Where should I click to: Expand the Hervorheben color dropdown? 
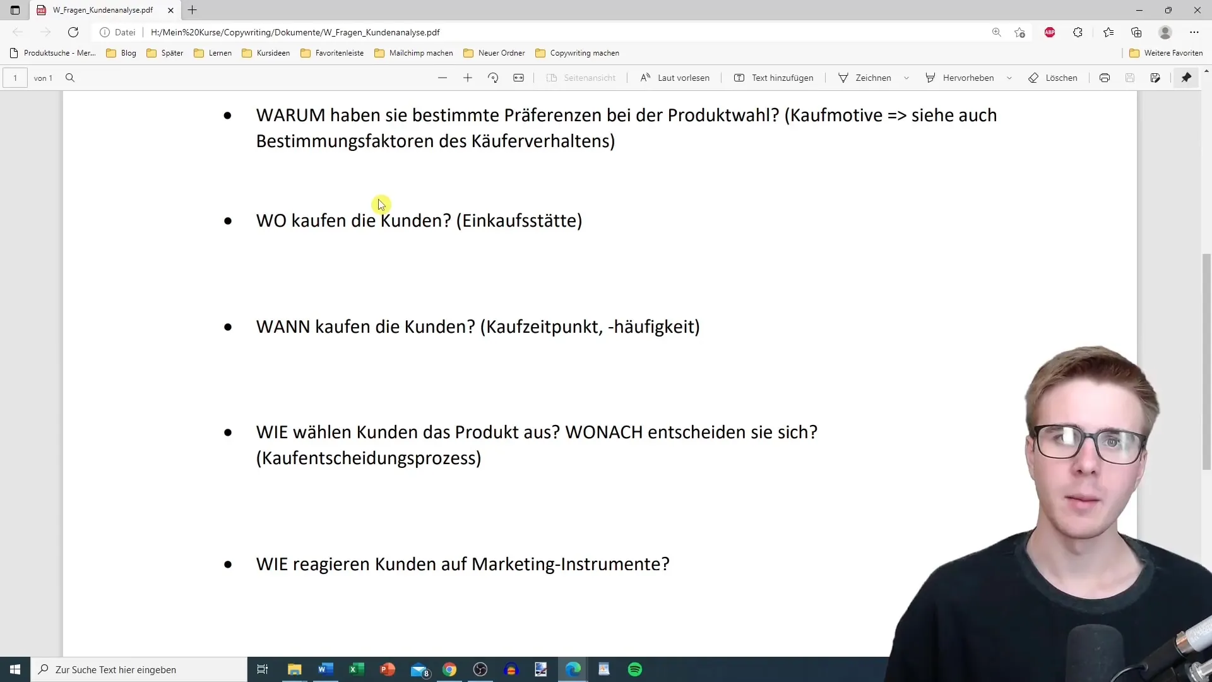[x=1009, y=78]
